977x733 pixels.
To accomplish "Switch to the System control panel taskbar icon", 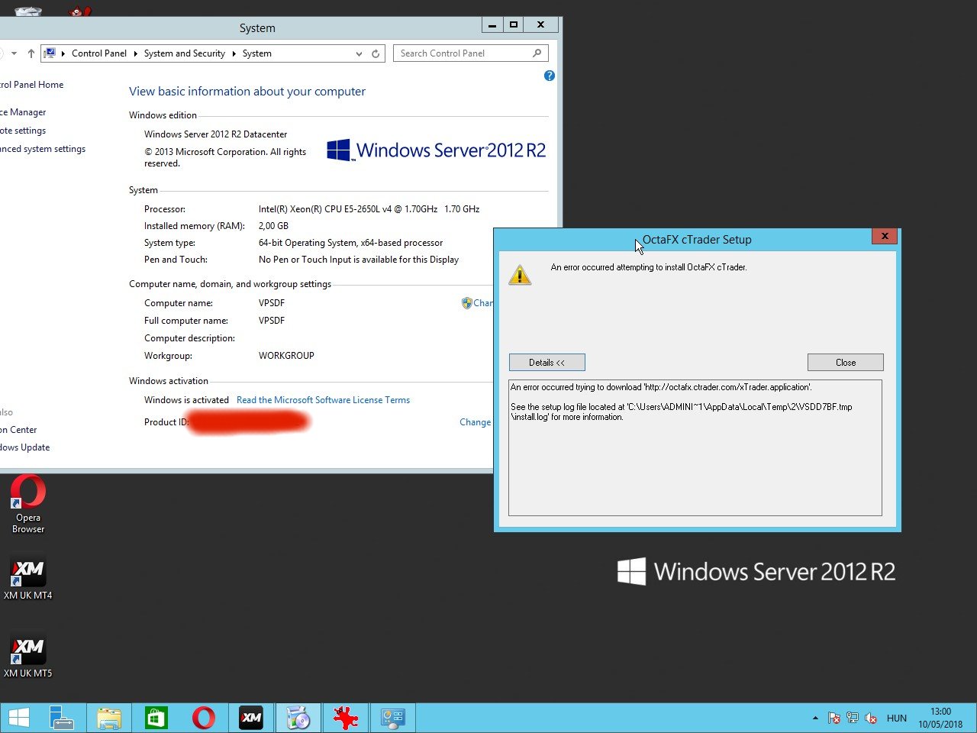I will pos(393,718).
